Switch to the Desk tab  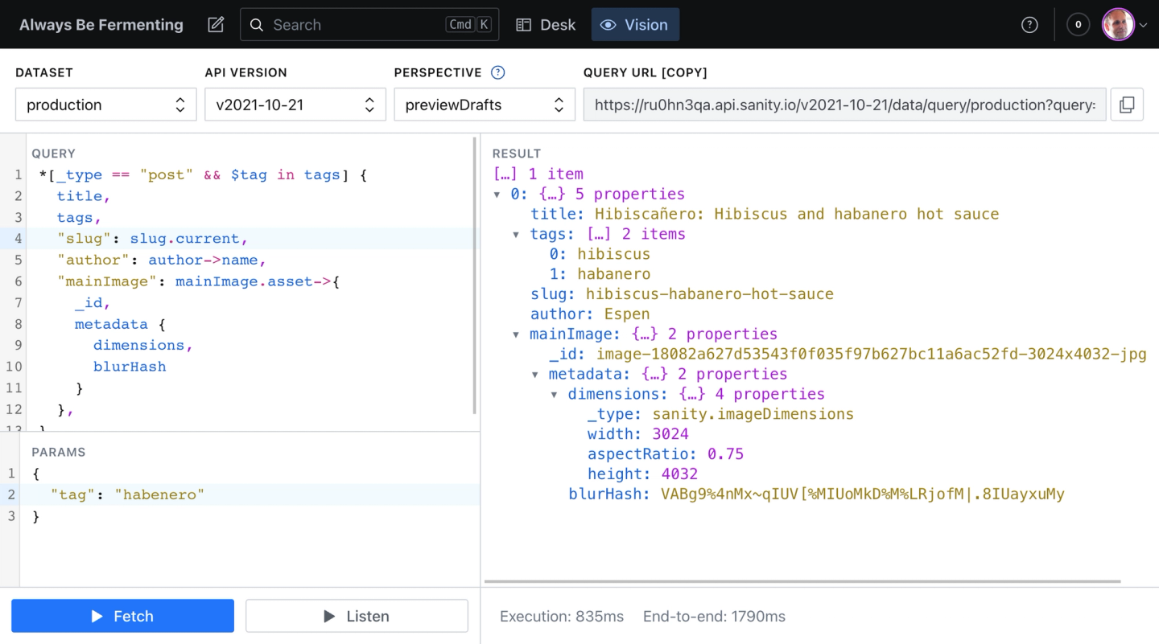[546, 24]
